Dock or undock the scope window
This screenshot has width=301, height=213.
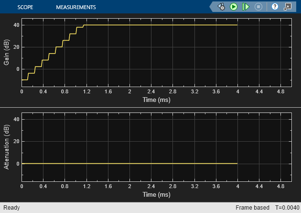coord(288,7)
